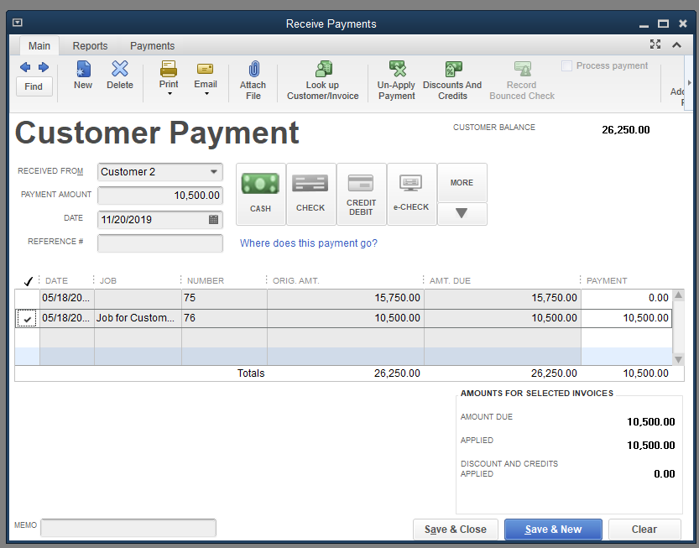
Task: Open the Payments tab
Action: point(152,46)
